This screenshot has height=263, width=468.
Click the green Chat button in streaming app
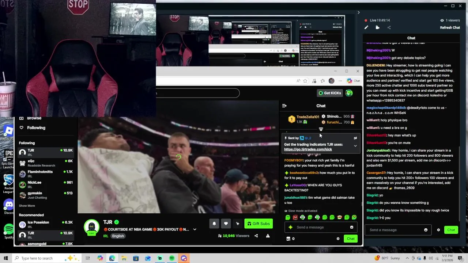(451, 230)
